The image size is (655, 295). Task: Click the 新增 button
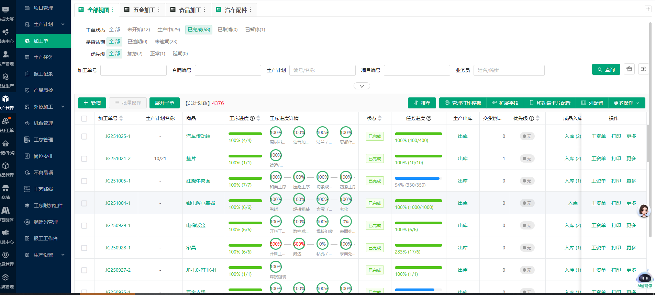[x=92, y=103]
